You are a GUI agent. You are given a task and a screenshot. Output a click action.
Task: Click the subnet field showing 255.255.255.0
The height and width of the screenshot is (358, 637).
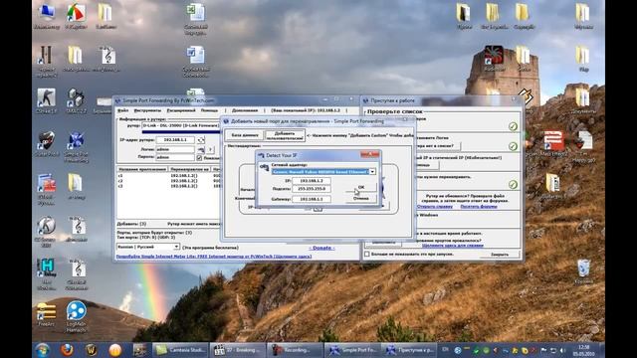[312, 189]
